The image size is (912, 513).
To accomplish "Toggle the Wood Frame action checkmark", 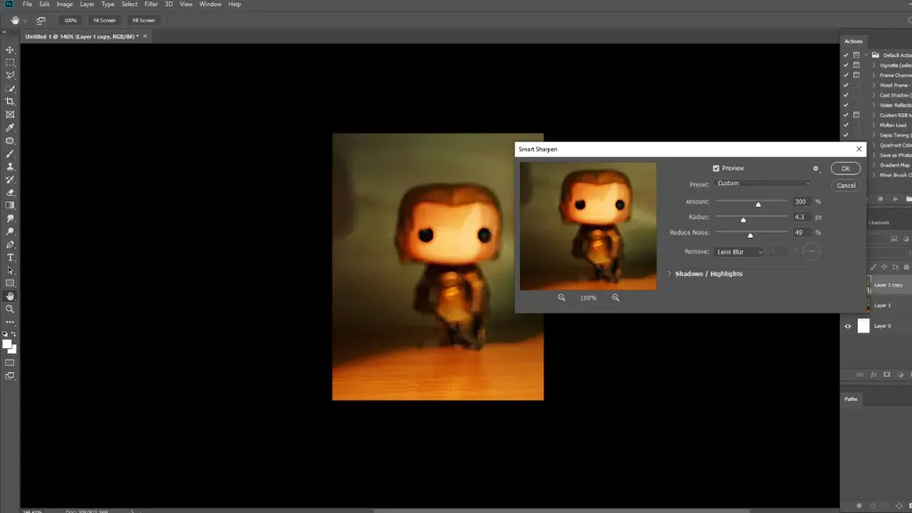I will click(846, 85).
